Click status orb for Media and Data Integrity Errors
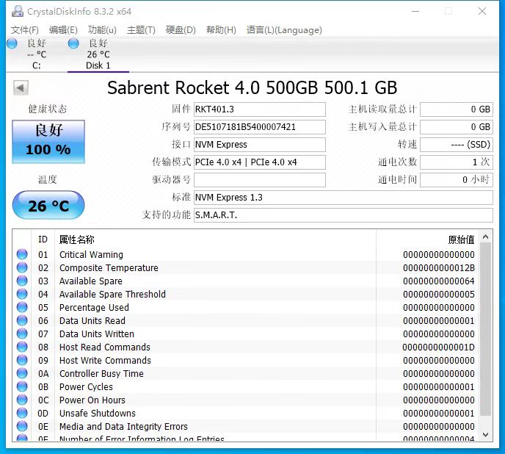Viewport: 505px width, 454px height. (x=22, y=426)
